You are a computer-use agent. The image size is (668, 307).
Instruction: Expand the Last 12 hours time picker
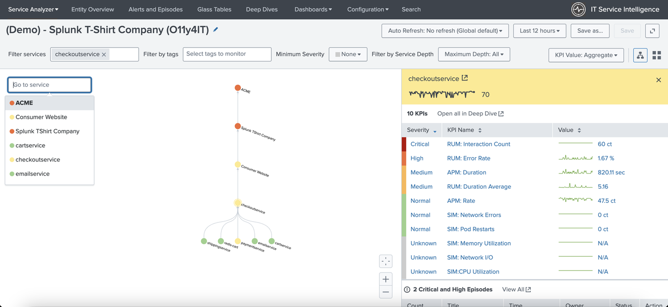(x=539, y=31)
